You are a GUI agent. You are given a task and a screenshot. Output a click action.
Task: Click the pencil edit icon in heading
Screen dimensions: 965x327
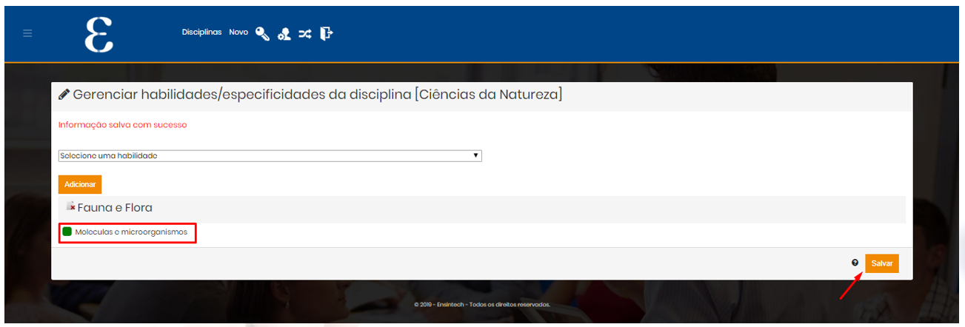(x=64, y=95)
